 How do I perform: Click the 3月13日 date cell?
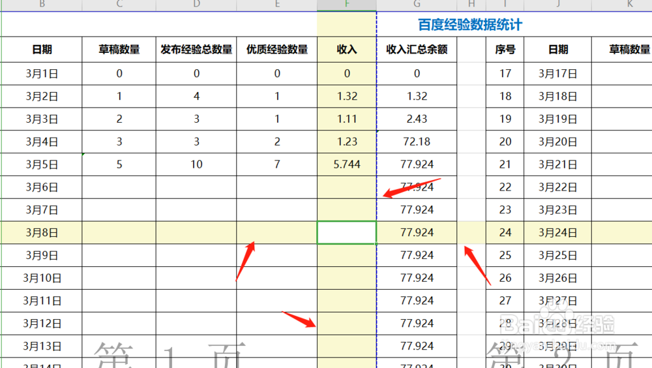point(42,346)
